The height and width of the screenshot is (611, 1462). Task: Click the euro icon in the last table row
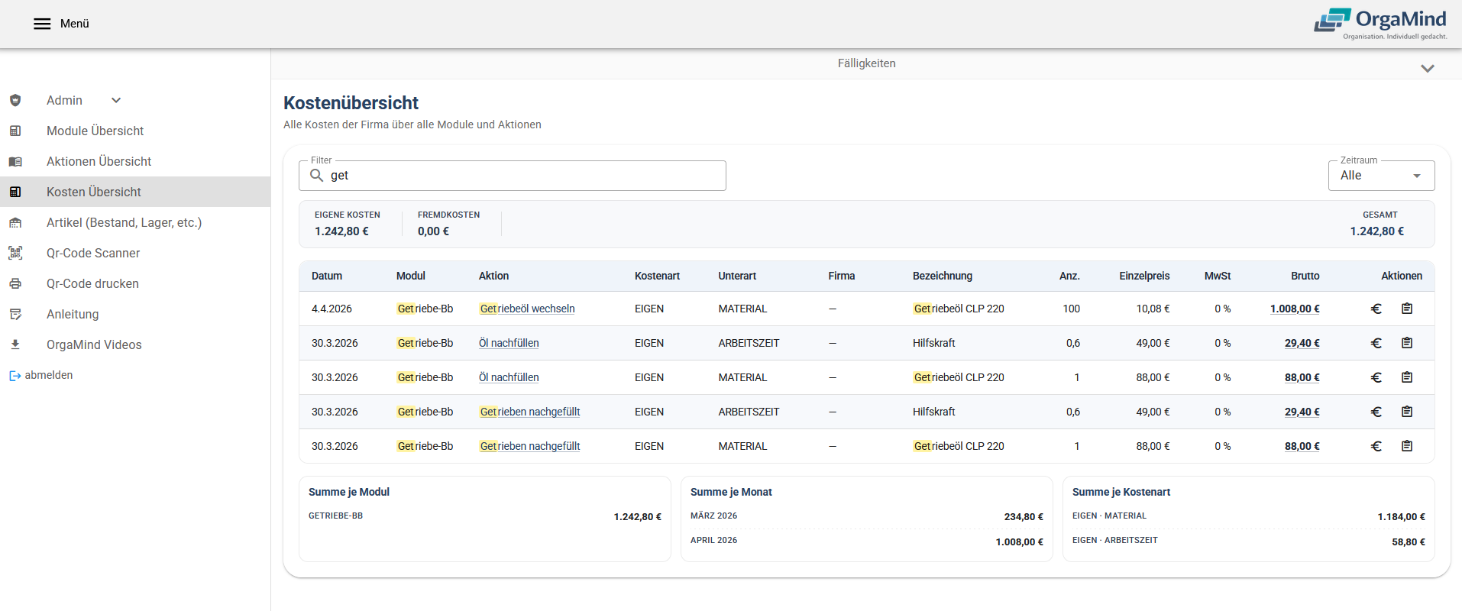[1376, 446]
